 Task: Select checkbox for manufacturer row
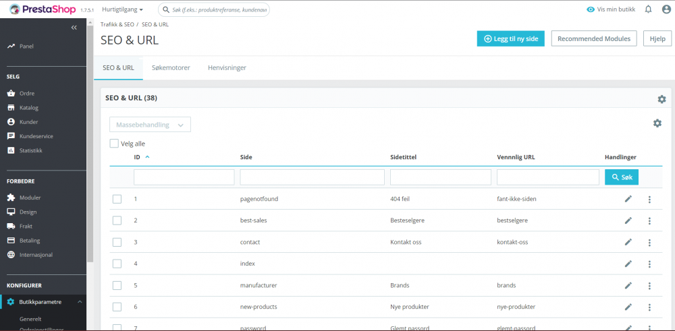(x=117, y=285)
